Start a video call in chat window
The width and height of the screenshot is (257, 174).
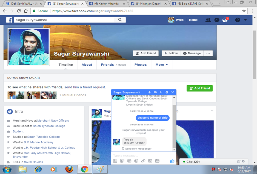(155, 92)
